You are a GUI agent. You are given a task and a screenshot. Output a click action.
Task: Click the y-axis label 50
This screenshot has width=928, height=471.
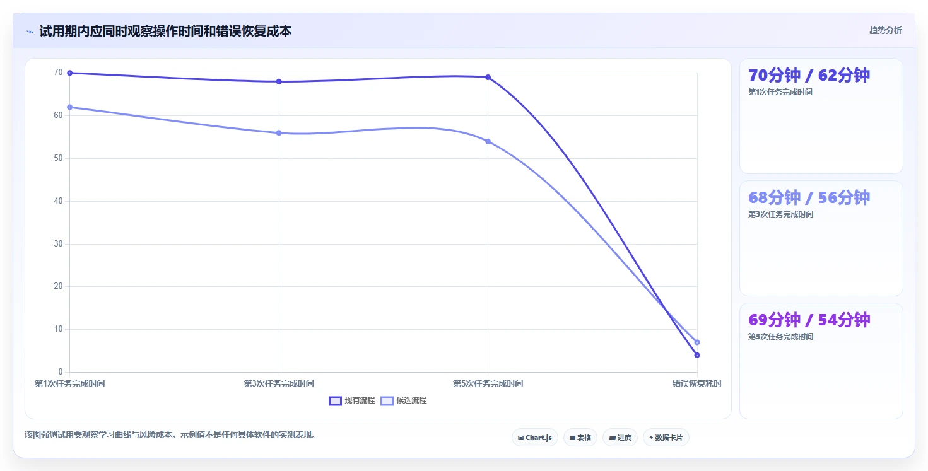[58, 158]
